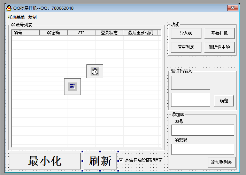Click the QQ账号列表 group label
The width and height of the screenshot is (246, 175).
(x=22, y=25)
